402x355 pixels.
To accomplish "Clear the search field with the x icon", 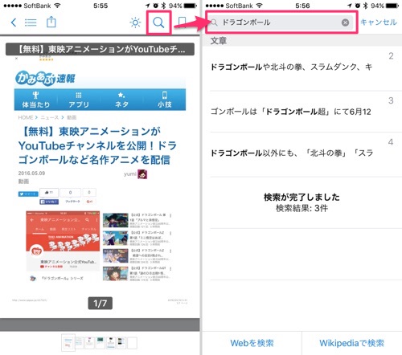I will (345, 22).
